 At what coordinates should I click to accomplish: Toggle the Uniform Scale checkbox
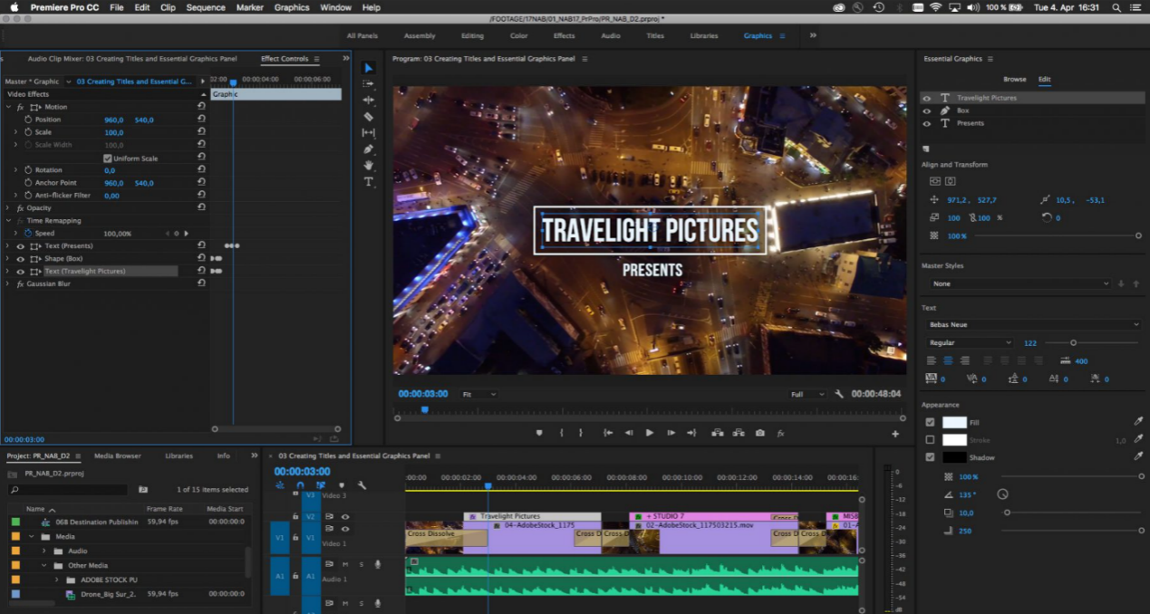[x=108, y=158]
